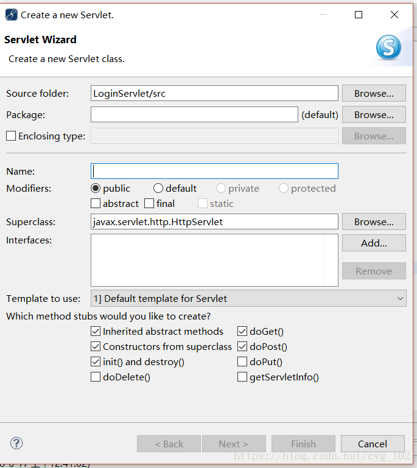Select the public modifier radio button

(96, 188)
